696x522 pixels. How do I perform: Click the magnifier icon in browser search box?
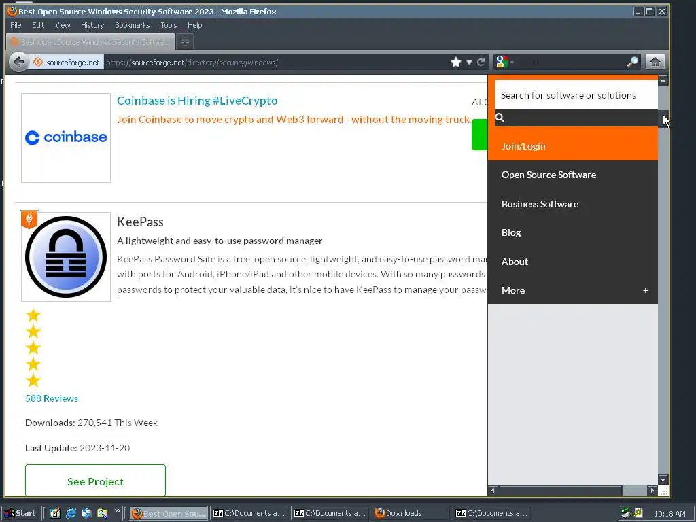point(633,62)
